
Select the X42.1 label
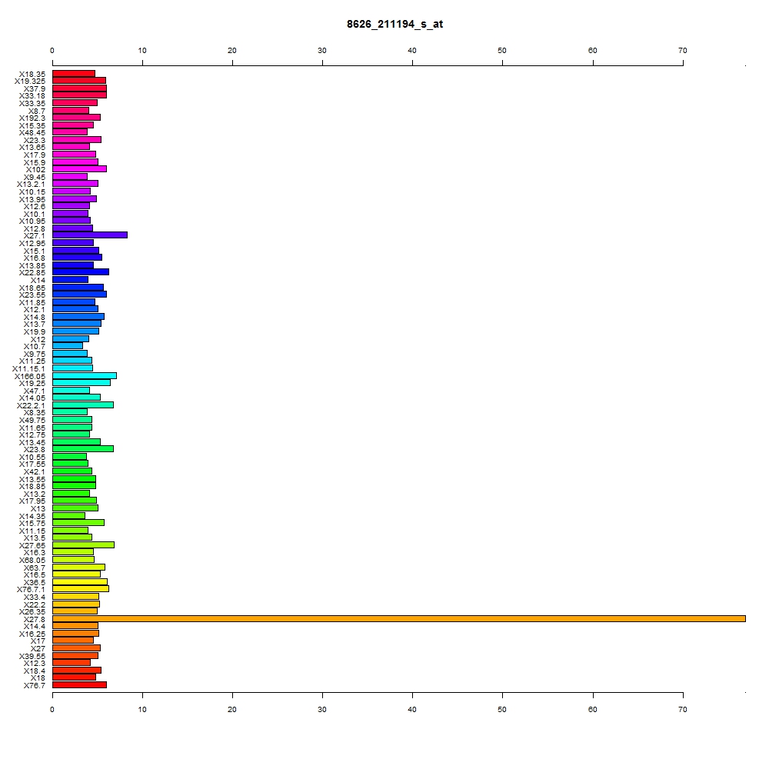pyautogui.click(x=35, y=472)
